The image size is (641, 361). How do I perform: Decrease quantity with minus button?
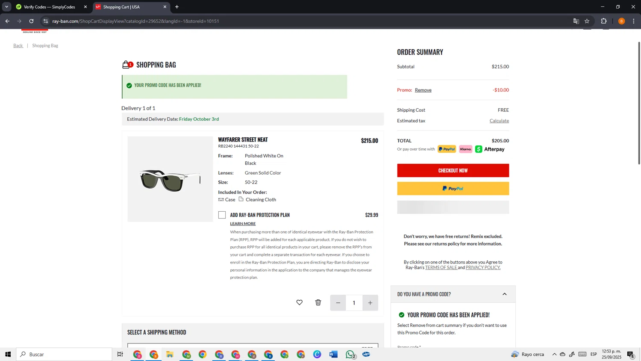point(338,303)
